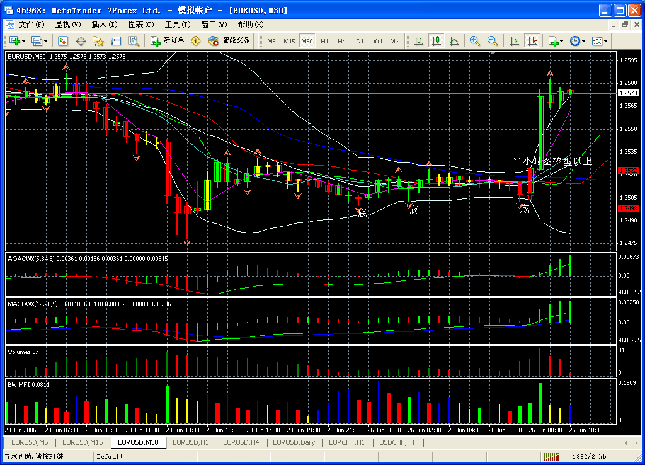Click the zoom in magnifier icon
The width and height of the screenshot is (645, 465).
pyautogui.click(x=475, y=41)
